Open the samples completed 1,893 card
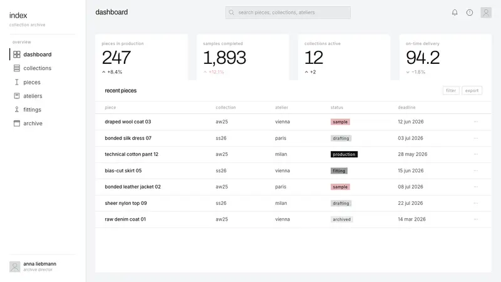This screenshot has height=282, width=501. pyautogui.click(x=243, y=57)
